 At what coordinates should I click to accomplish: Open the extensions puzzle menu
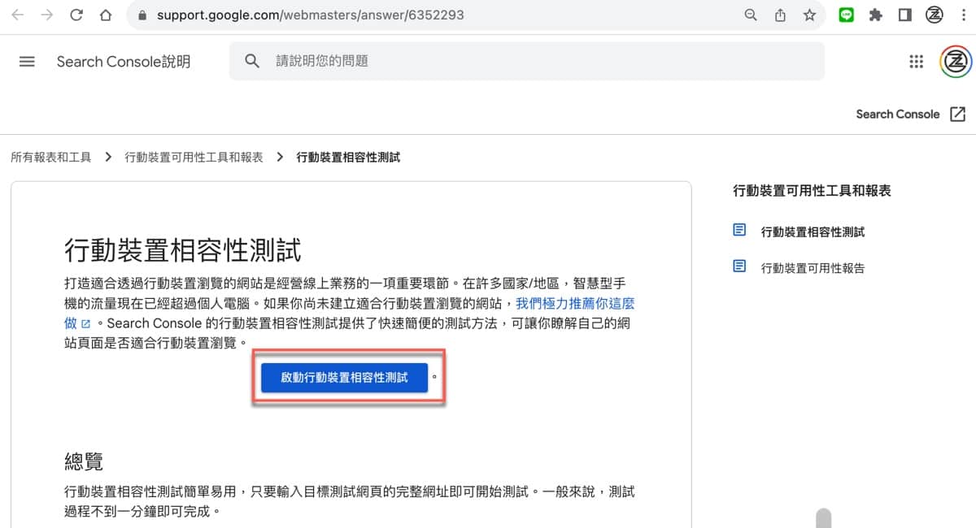pos(876,15)
